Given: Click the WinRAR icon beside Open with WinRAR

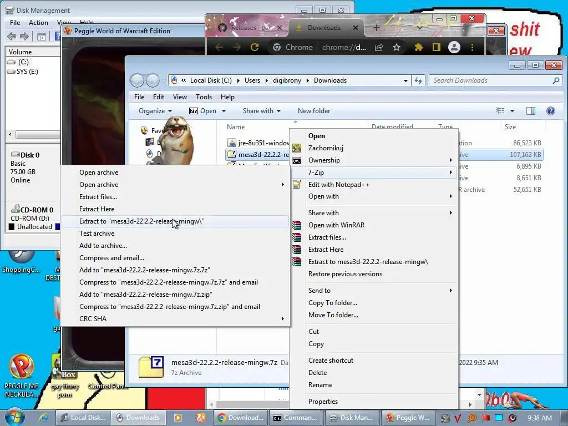Looking at the screenshot, I should (297, 225).
